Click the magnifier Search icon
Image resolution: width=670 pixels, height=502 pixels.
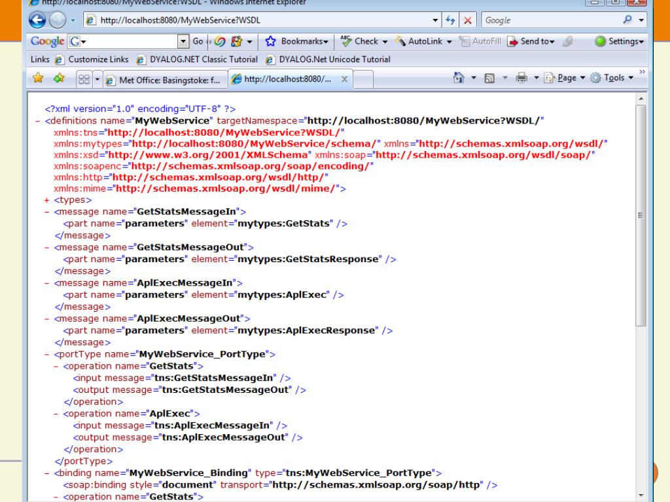click(x=627, y=19)
